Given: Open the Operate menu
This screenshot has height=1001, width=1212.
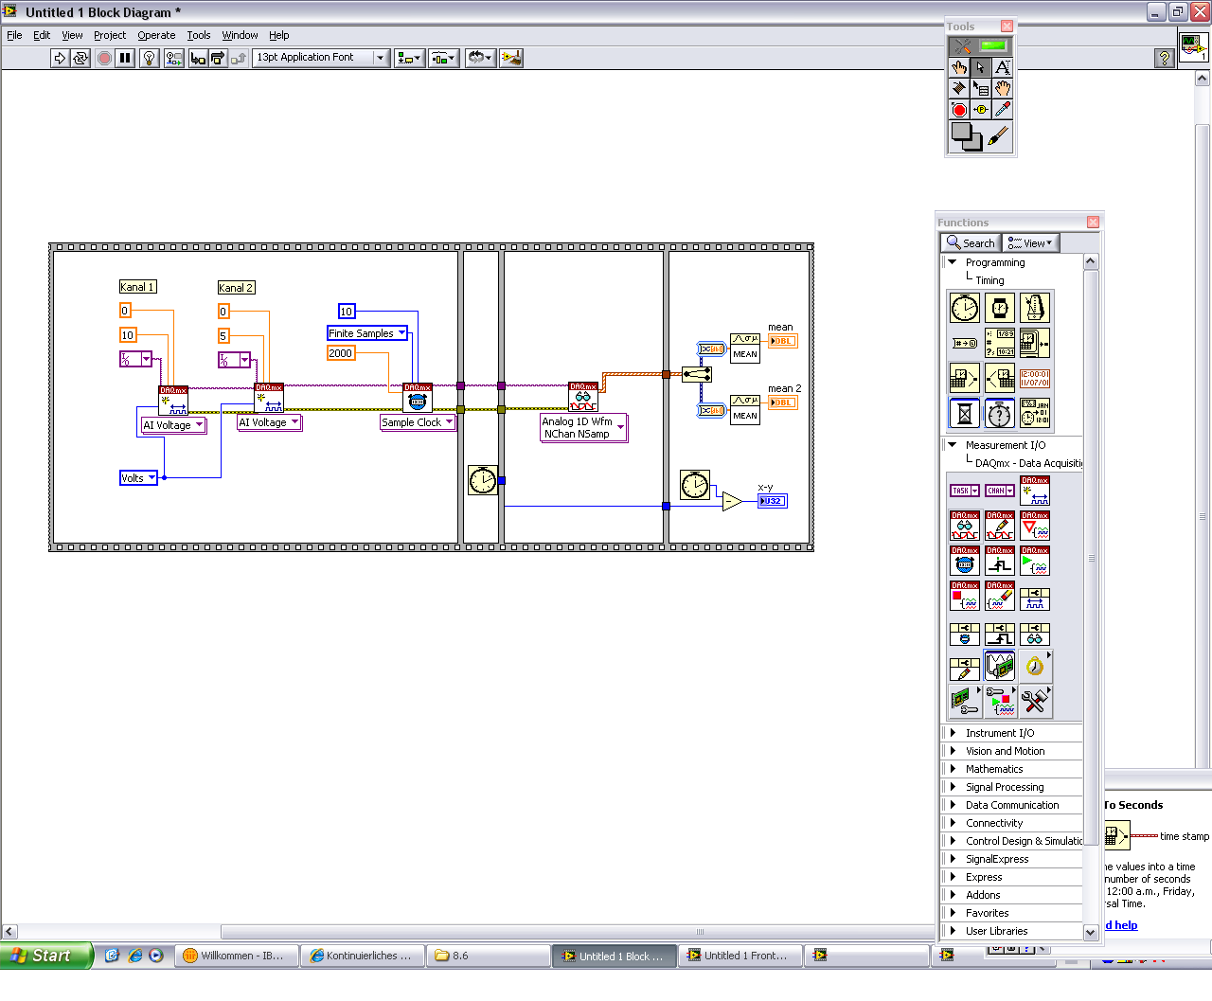Looking at the screenshot, I should point(156,35).
